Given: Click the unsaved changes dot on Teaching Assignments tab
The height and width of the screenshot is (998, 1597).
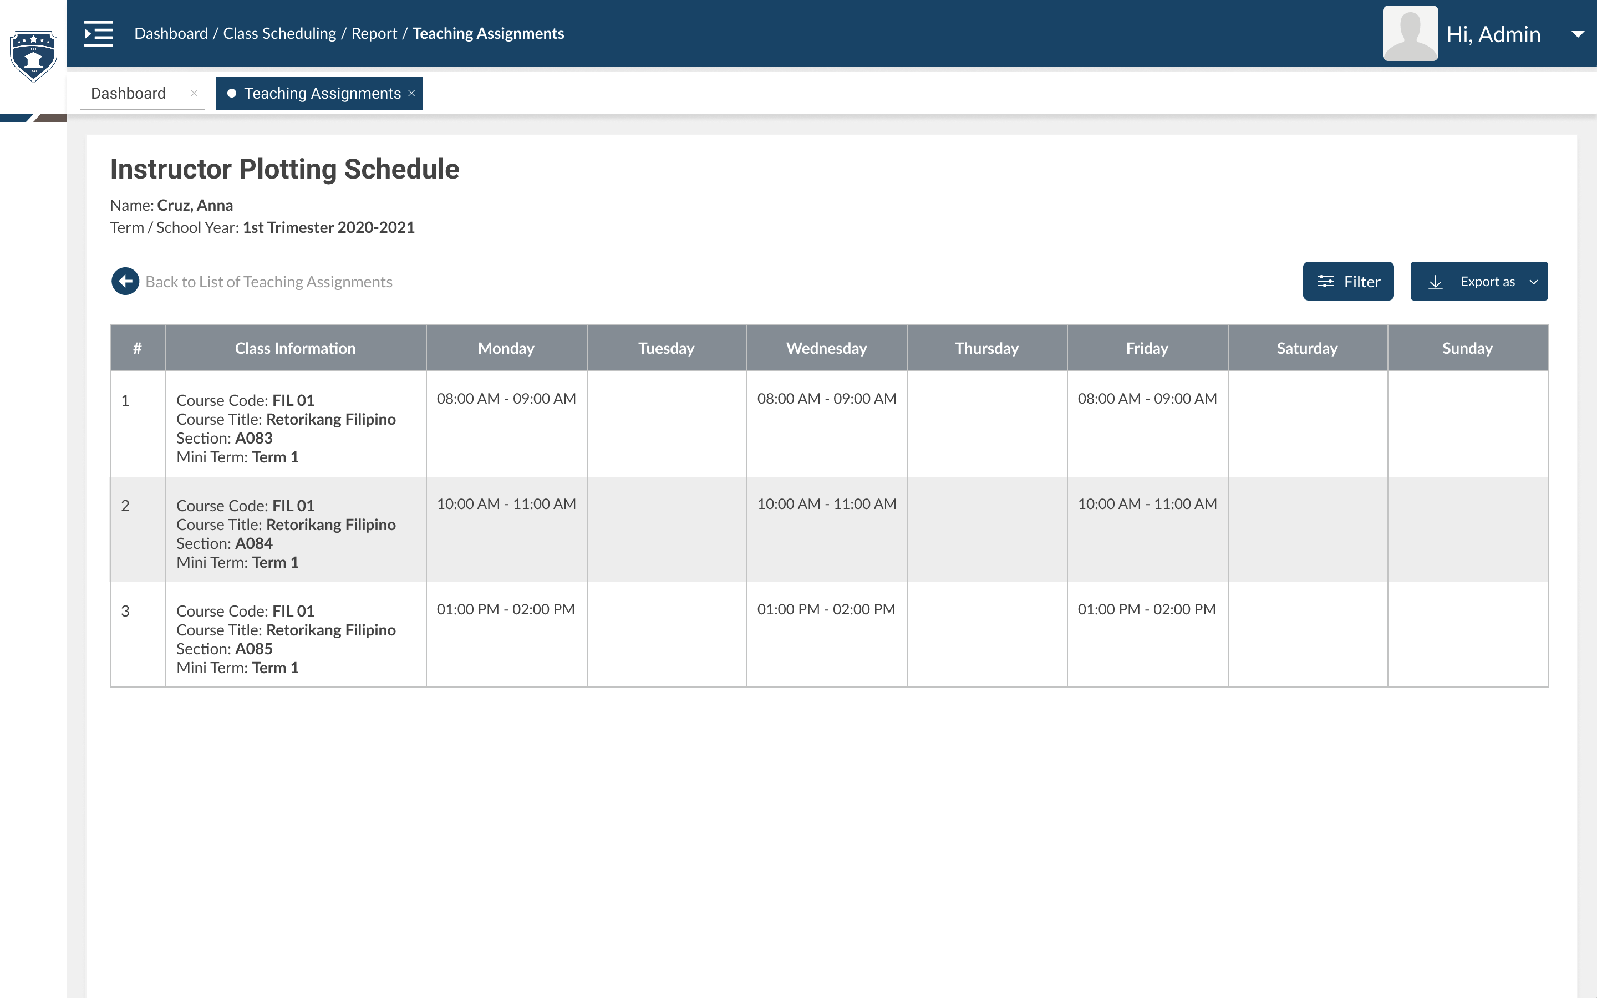Looking at the screenshot, I should (x=232, y=93).
